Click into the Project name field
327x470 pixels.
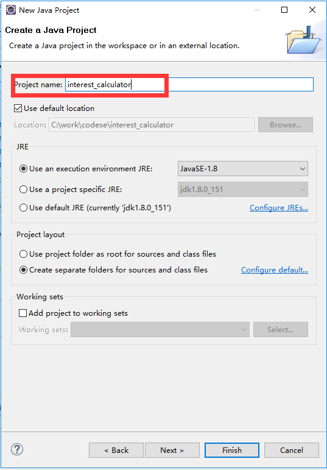point(189,85)
